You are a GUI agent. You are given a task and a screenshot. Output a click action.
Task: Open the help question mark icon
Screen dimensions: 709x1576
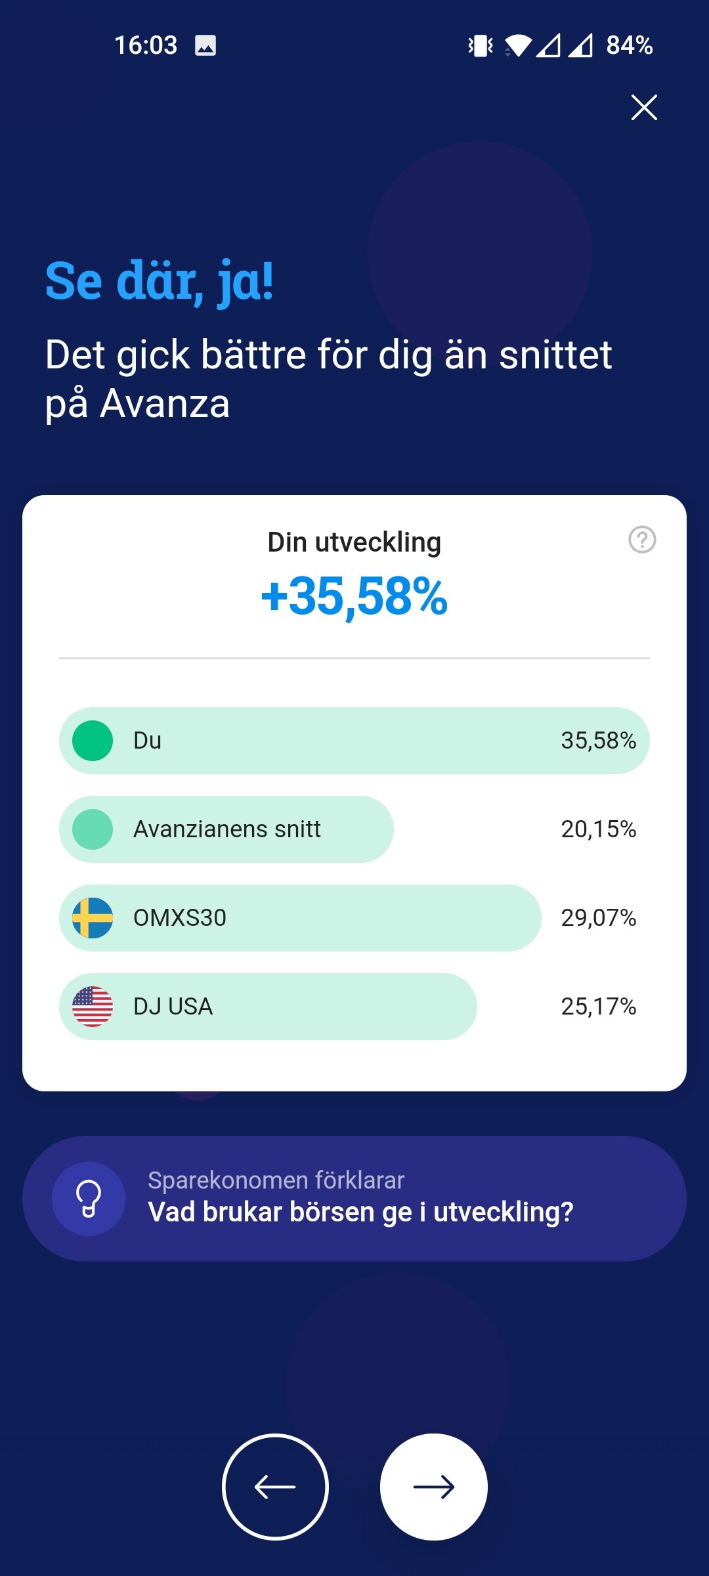pyautogui.click(x=642, y=540)
